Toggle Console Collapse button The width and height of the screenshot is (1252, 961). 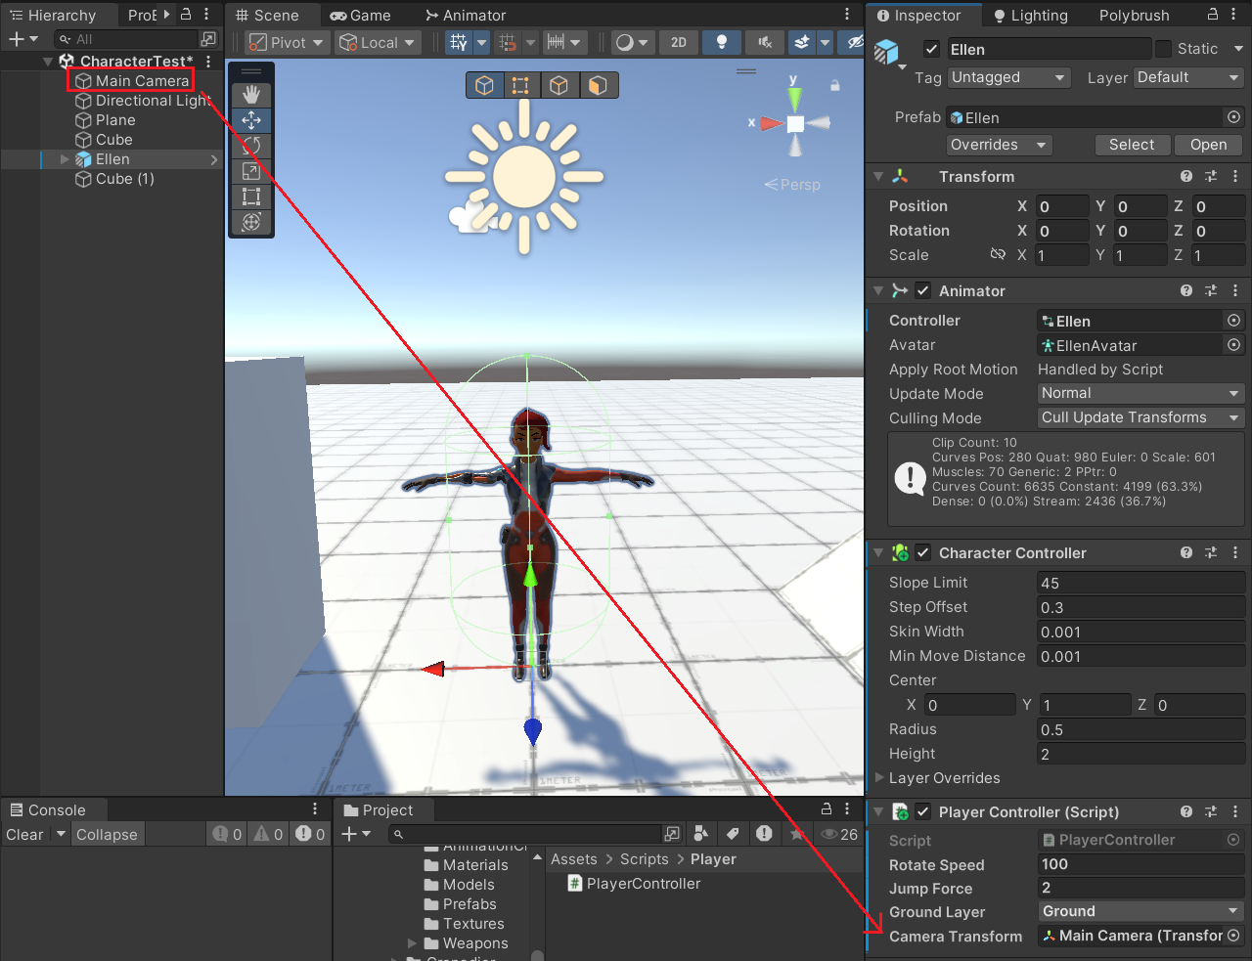(x=107, y=834)
